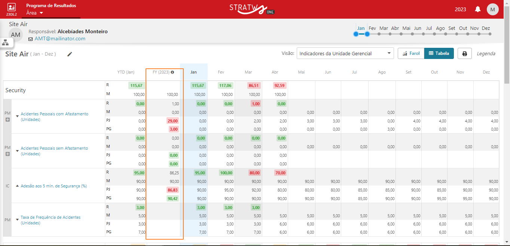Open the notifications bell

point(478,9)
